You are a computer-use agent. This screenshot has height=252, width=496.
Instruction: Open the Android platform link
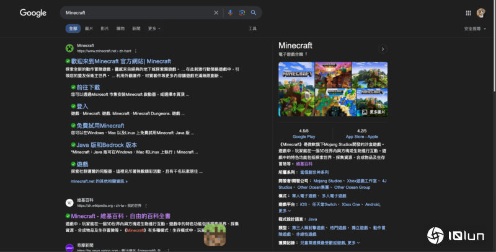coord(373,204)
